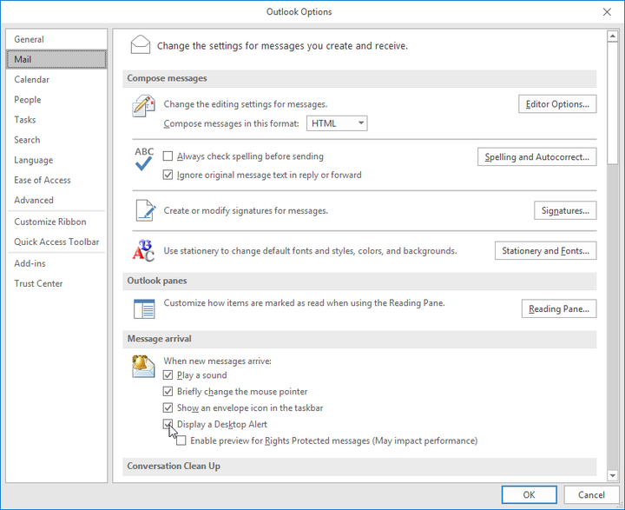Enable Always check spelling before sending
The image size is (625, 510).
(x=168, y=156)
